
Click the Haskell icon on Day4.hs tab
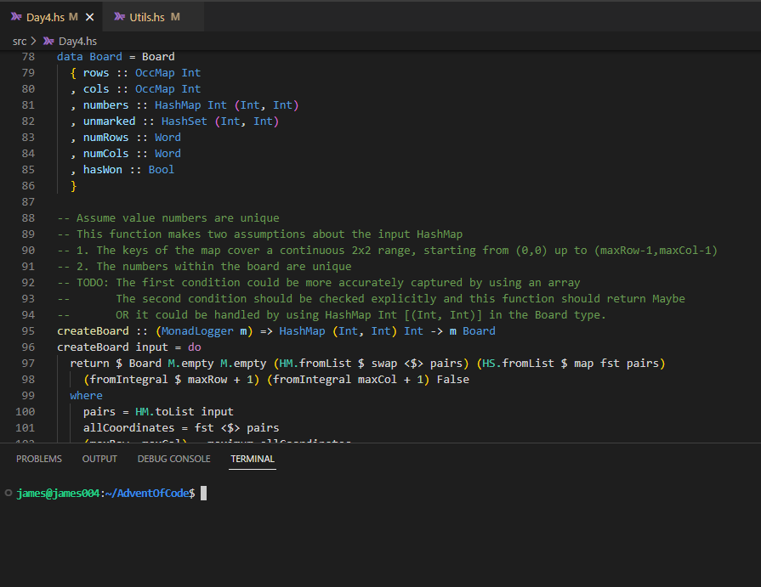[14, 15]
